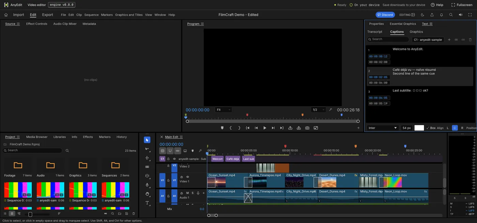Play the program monitor

(265, 128)
